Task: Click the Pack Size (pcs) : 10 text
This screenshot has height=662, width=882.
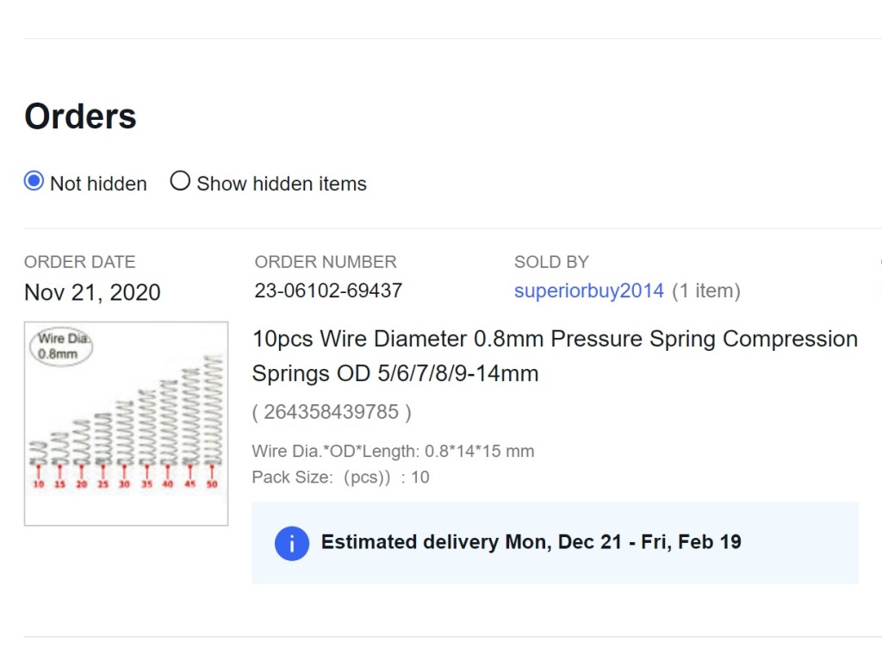Action: pos(340,478)
